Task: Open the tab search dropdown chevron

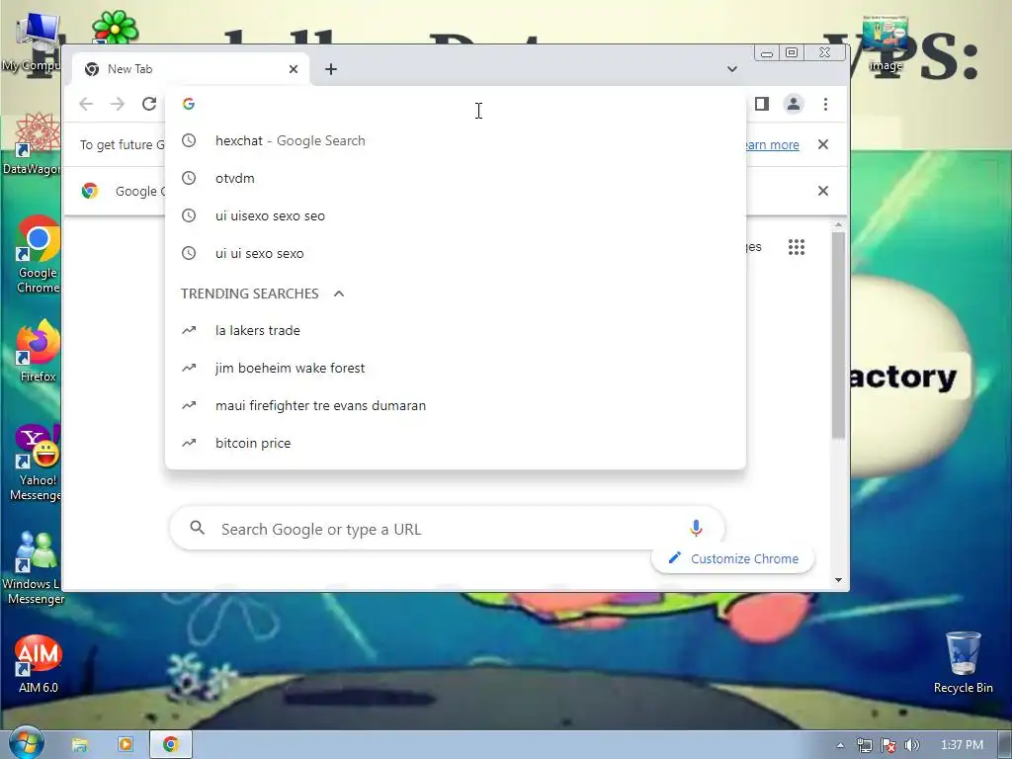Action: tap(732, 69)
